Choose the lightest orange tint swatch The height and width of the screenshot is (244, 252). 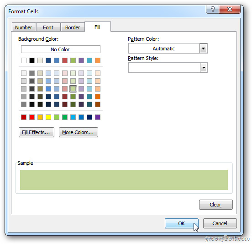click(98, 73)
